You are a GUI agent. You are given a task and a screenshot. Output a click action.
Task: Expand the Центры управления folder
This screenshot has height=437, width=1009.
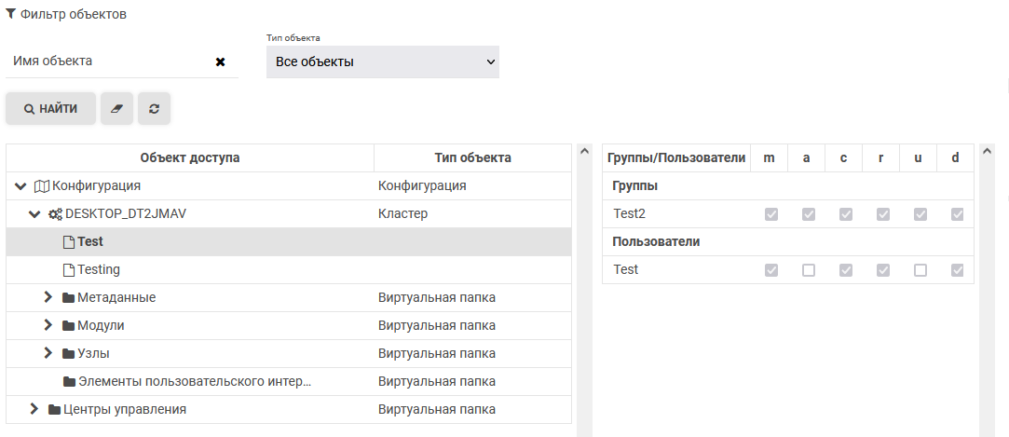(x=34, y=410)
